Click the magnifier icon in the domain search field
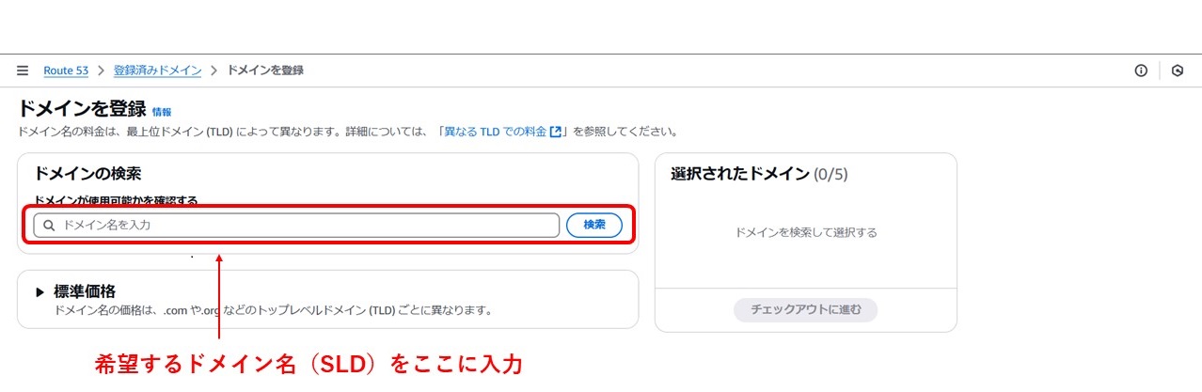The image size is (1202, 392). pyautogui.click(x=49, y=226)
